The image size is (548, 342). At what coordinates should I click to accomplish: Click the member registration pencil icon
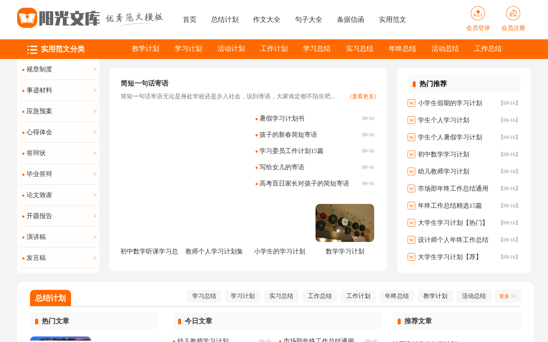tap(513, 13)
